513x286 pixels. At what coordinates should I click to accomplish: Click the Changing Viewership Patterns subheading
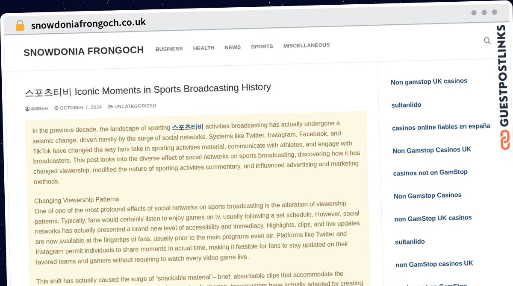(77, 200)
